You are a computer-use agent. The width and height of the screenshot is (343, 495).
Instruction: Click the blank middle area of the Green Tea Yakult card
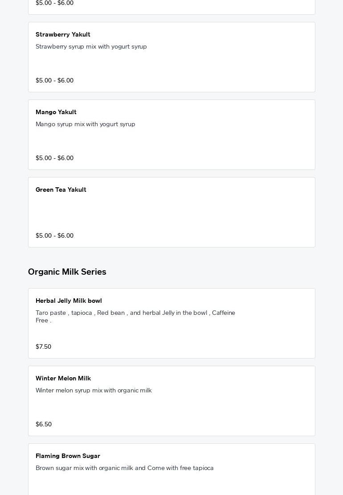coord(171,213)
